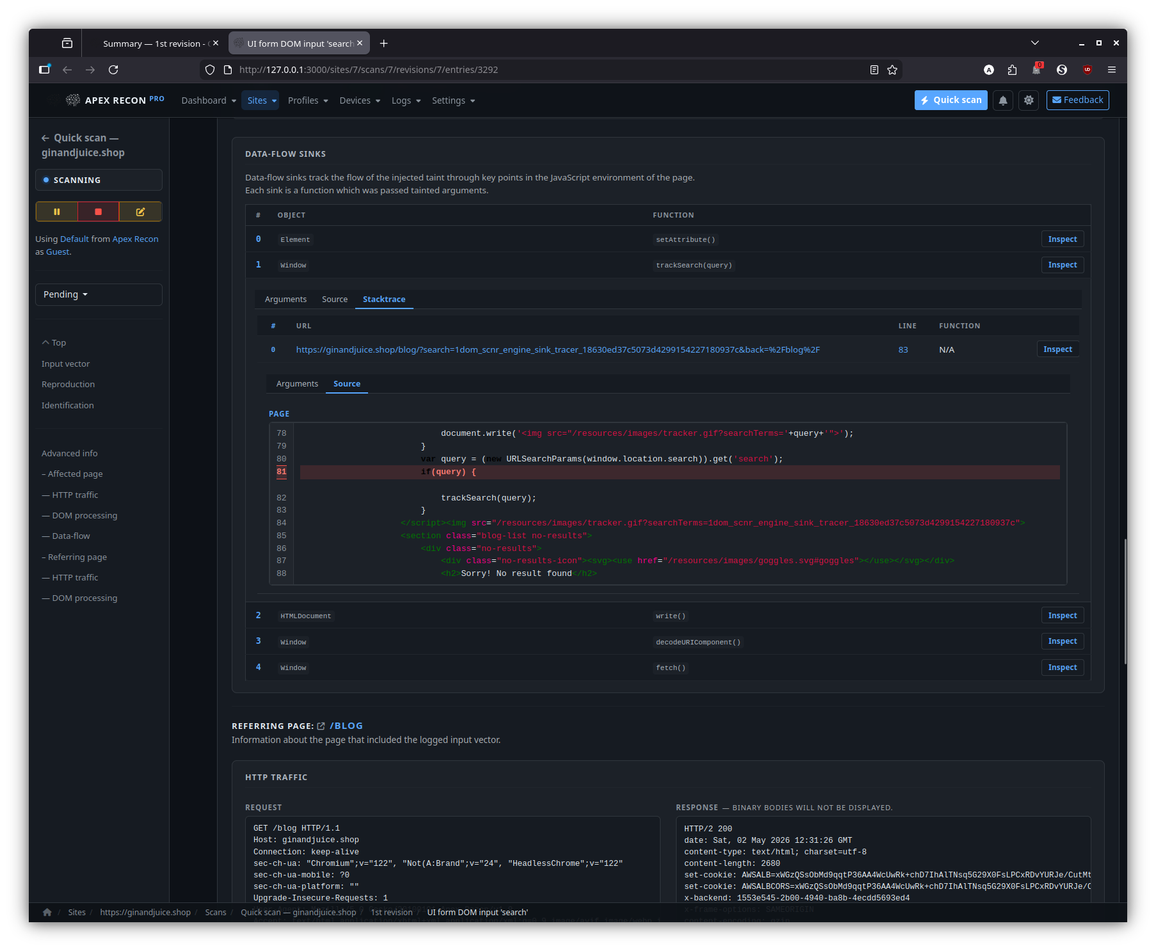Jump to the Input vector section
The image size is (1156, 951).
point(66,364)
